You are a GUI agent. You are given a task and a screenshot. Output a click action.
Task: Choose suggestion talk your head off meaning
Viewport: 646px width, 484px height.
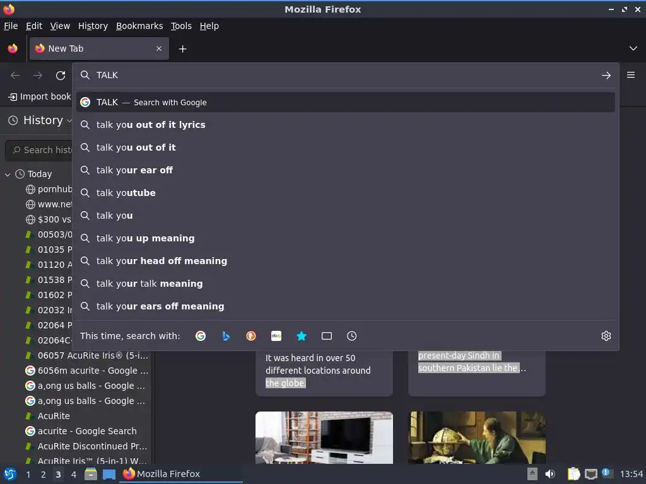tap(345, 260)
